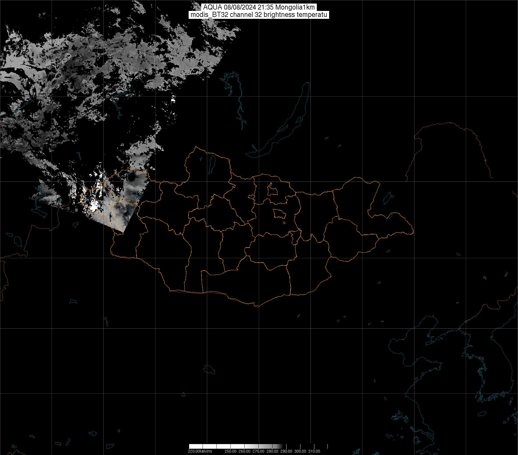Screen dimensions: 518x455
Task: Click the 310.00 colorbar tick label
Action: tap(314, 451)
